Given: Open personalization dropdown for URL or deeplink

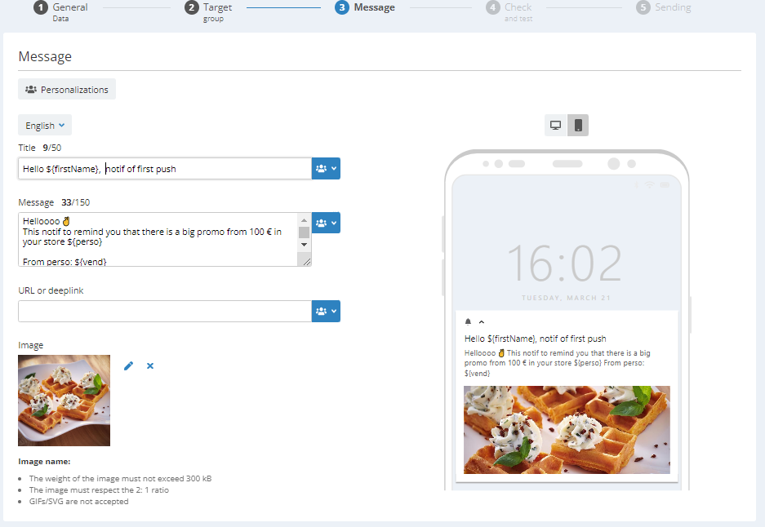Looking at the screenshot, I should [x=326, y=311].
